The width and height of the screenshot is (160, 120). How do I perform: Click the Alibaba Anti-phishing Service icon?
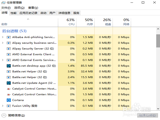coord(8,37)
